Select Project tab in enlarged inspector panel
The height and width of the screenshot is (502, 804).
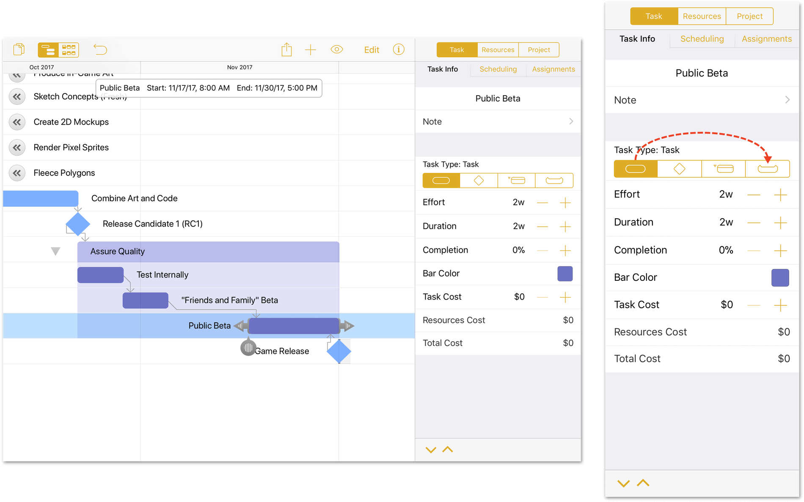point(749,16)
